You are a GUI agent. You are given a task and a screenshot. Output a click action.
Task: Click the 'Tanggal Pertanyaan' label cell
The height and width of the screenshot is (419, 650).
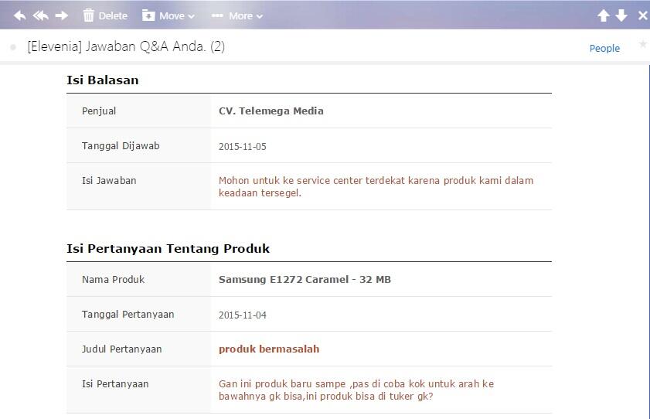139,315
